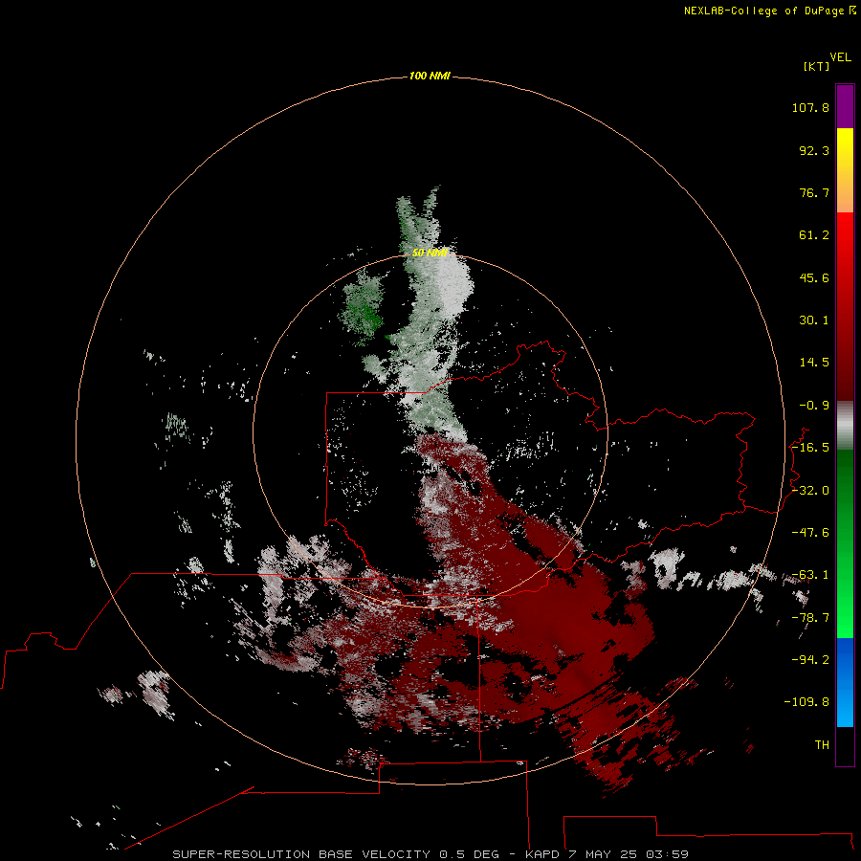This screenshot has width=861, height=861.
Task: Click the 100 NMI range ring label
Action: [430, 76]
